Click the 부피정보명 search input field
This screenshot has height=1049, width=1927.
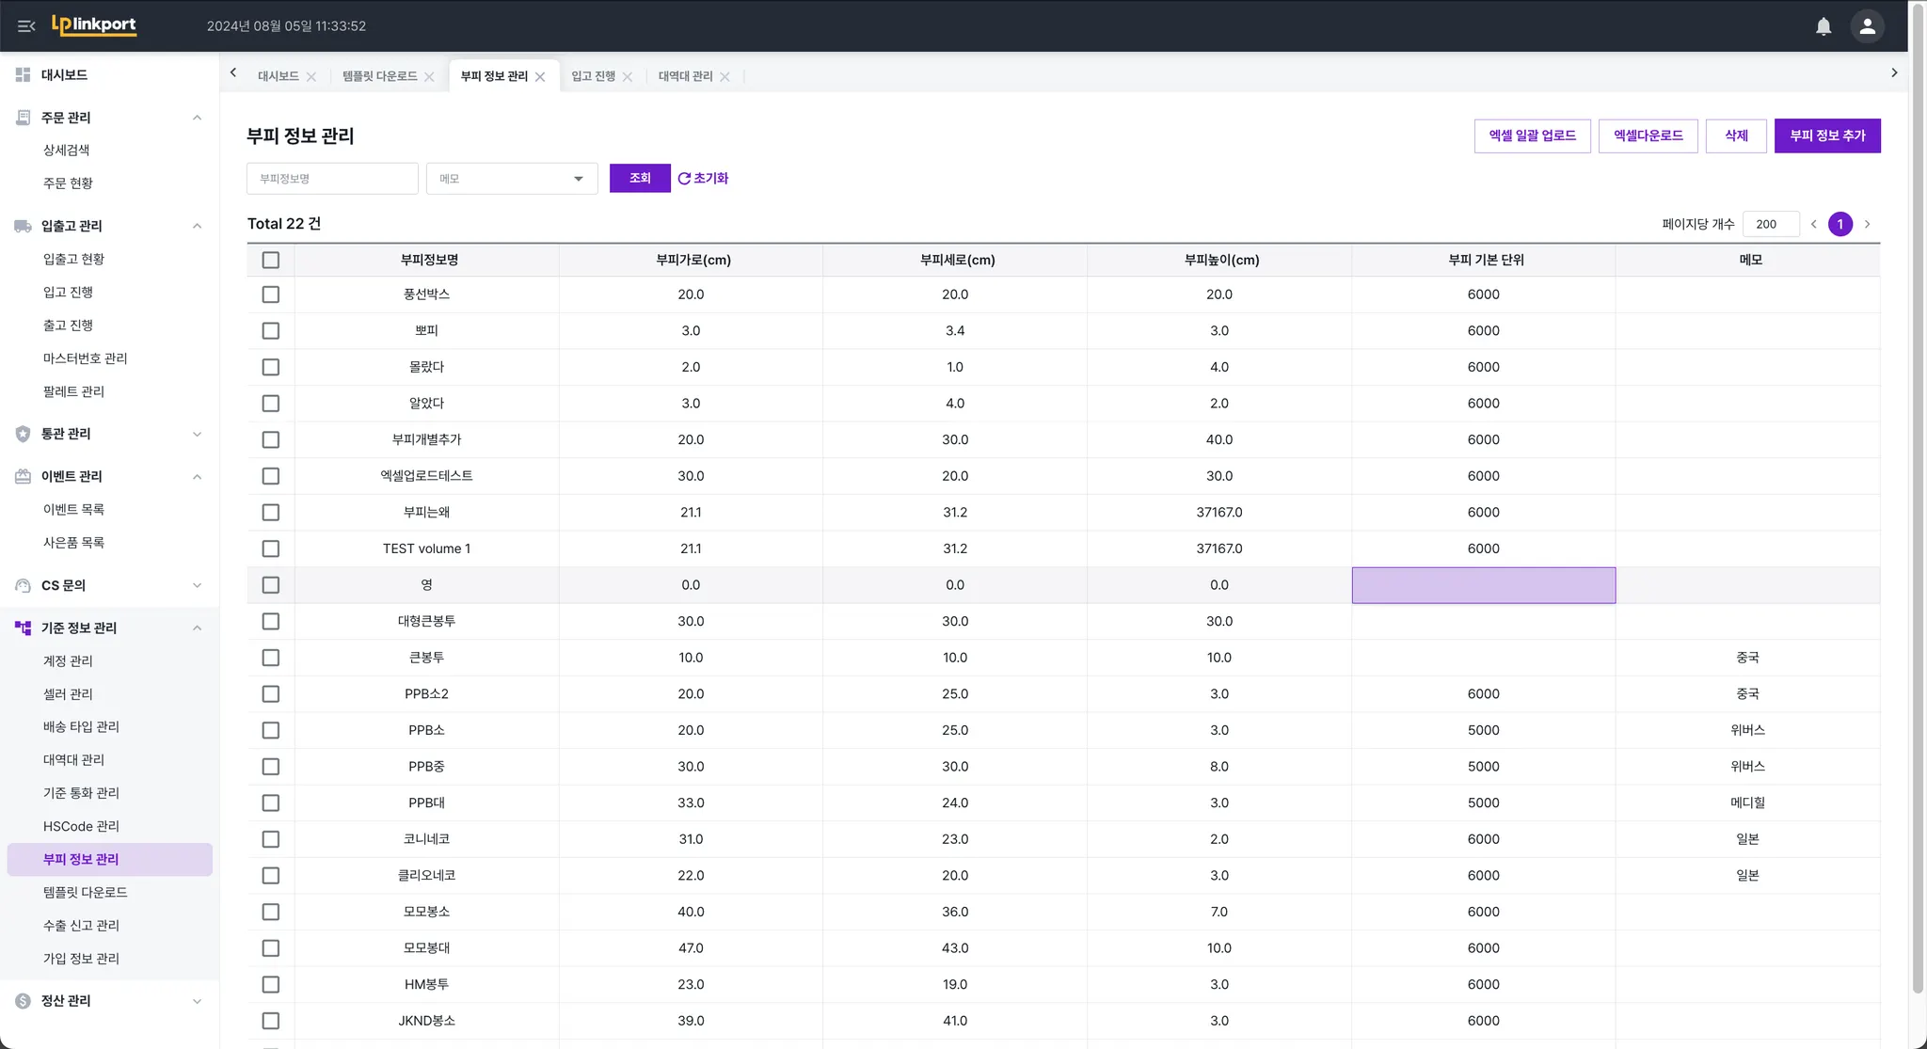pyautogui.click(x=332, y=179)
